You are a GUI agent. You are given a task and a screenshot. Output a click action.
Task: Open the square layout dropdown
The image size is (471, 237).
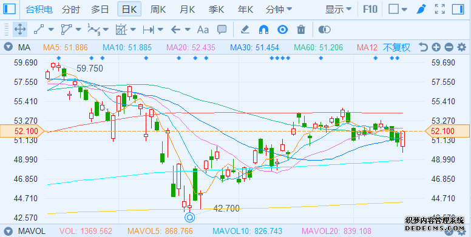click(x=398, y=9)
